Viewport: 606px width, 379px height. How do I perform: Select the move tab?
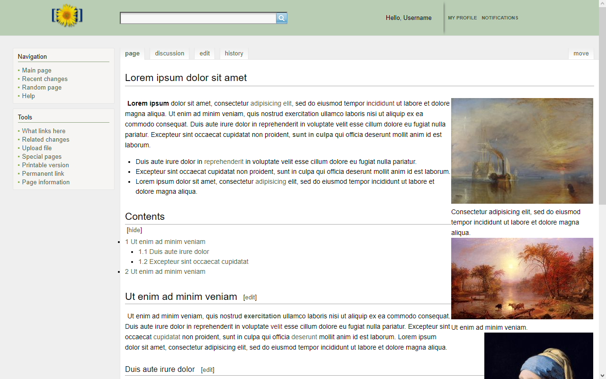581,54
